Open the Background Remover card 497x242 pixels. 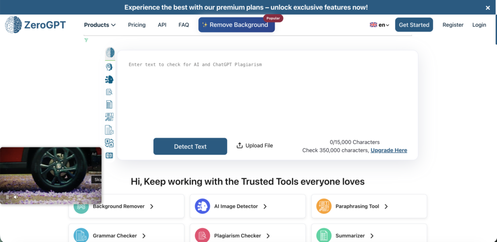(127, 206)
